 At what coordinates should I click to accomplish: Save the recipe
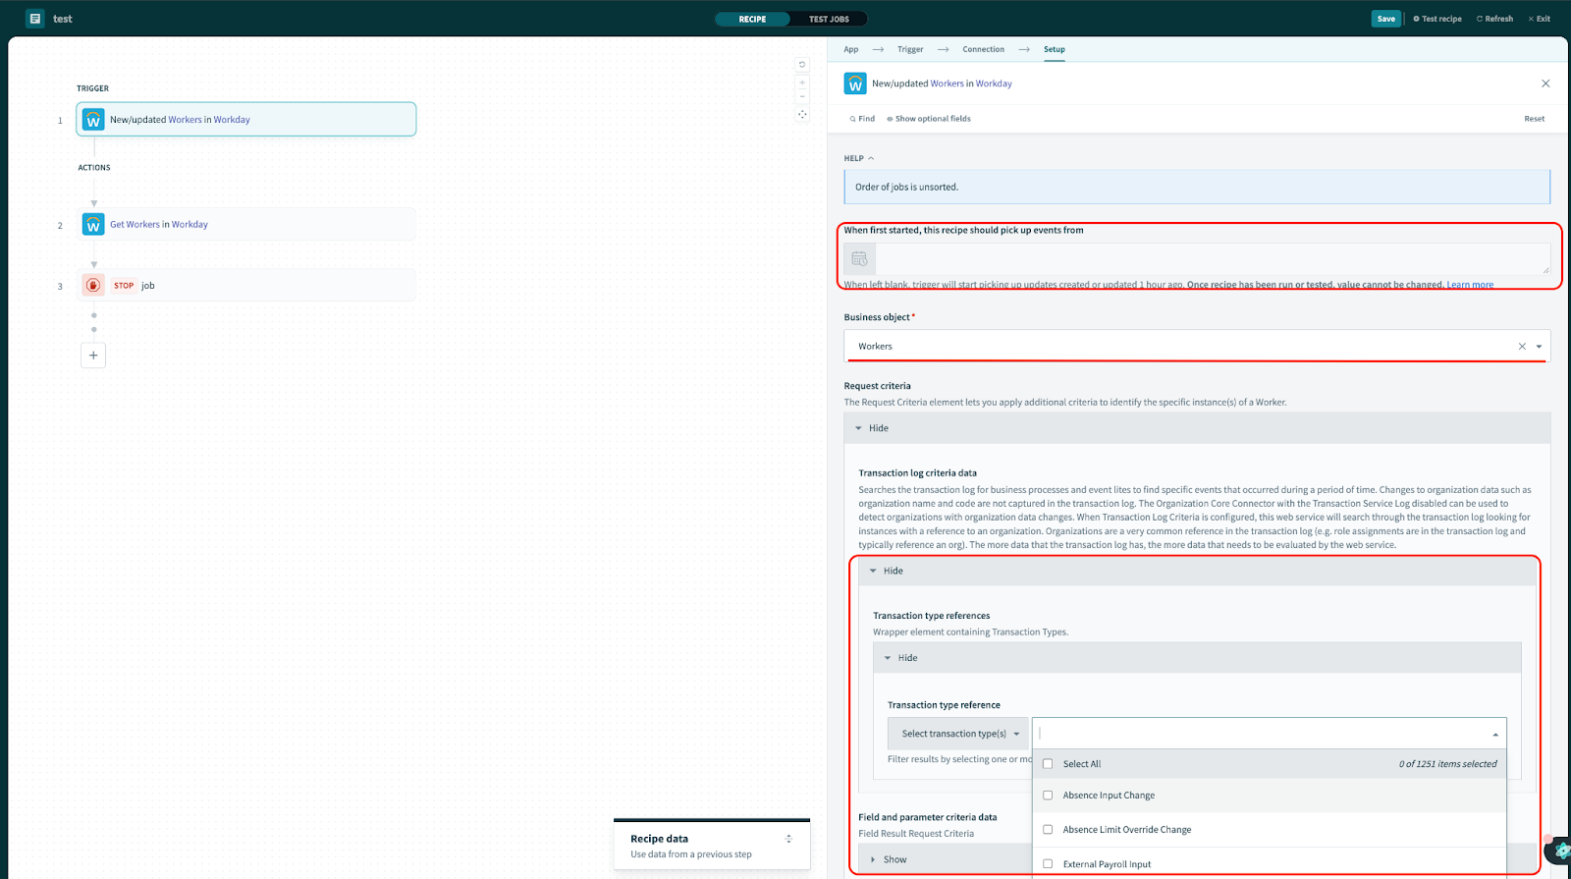(x=1385, y=19)
